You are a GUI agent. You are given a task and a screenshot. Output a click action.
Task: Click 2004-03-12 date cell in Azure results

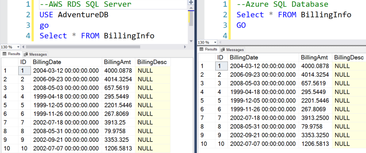263,66
